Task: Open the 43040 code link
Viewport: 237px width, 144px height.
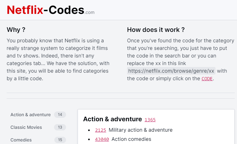Action: [102, 139]
